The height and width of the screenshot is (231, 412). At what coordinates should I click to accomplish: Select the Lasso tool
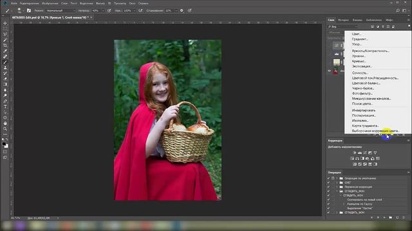click(x=5, y=34)
